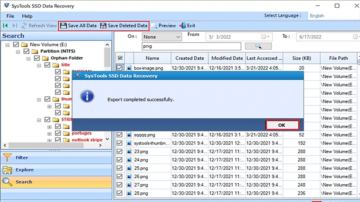This screenshot has width=360, height=202.
Task: Open the File menu
Action: coord(10,16)
